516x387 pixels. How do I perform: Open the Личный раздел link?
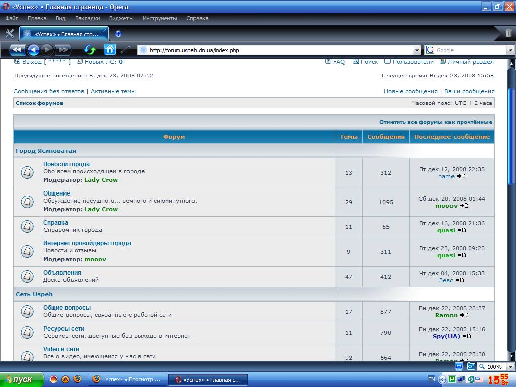[471, 62]
